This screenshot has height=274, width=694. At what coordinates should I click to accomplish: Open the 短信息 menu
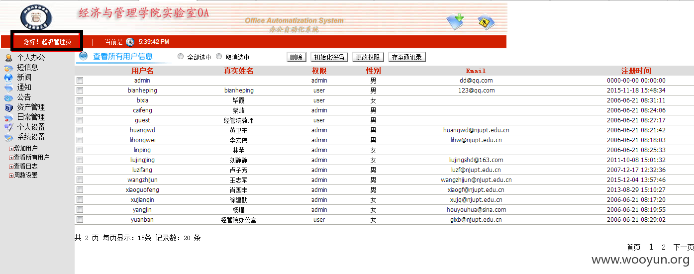tap(27, 68)
